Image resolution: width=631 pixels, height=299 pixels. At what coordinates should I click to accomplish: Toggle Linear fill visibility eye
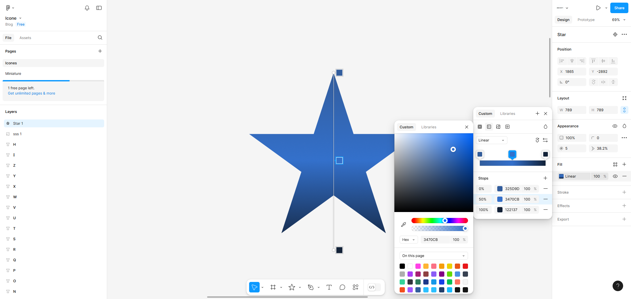coord(615,176)
